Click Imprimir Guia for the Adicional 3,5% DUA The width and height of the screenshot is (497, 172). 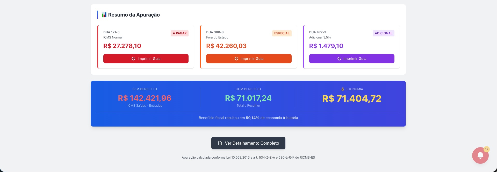pyautogui.click(x=351, y=59)
